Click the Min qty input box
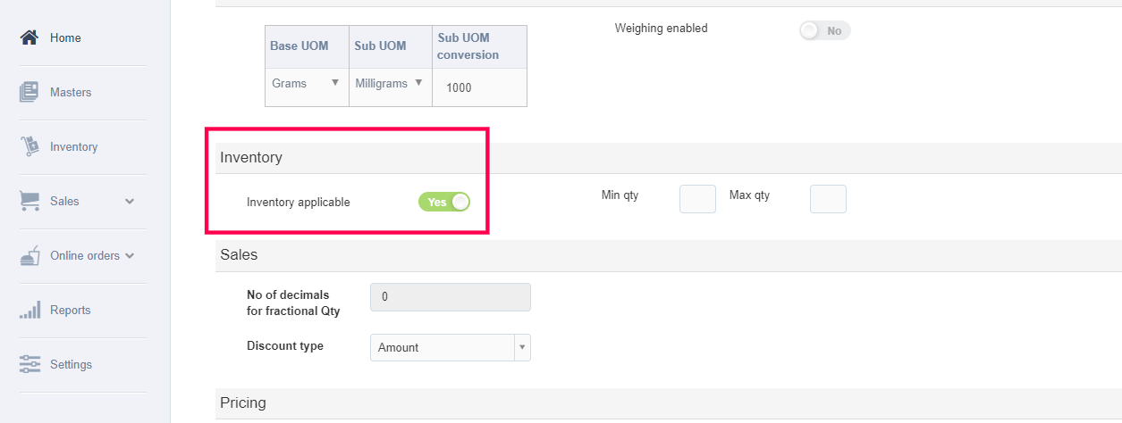 point(697,199)
